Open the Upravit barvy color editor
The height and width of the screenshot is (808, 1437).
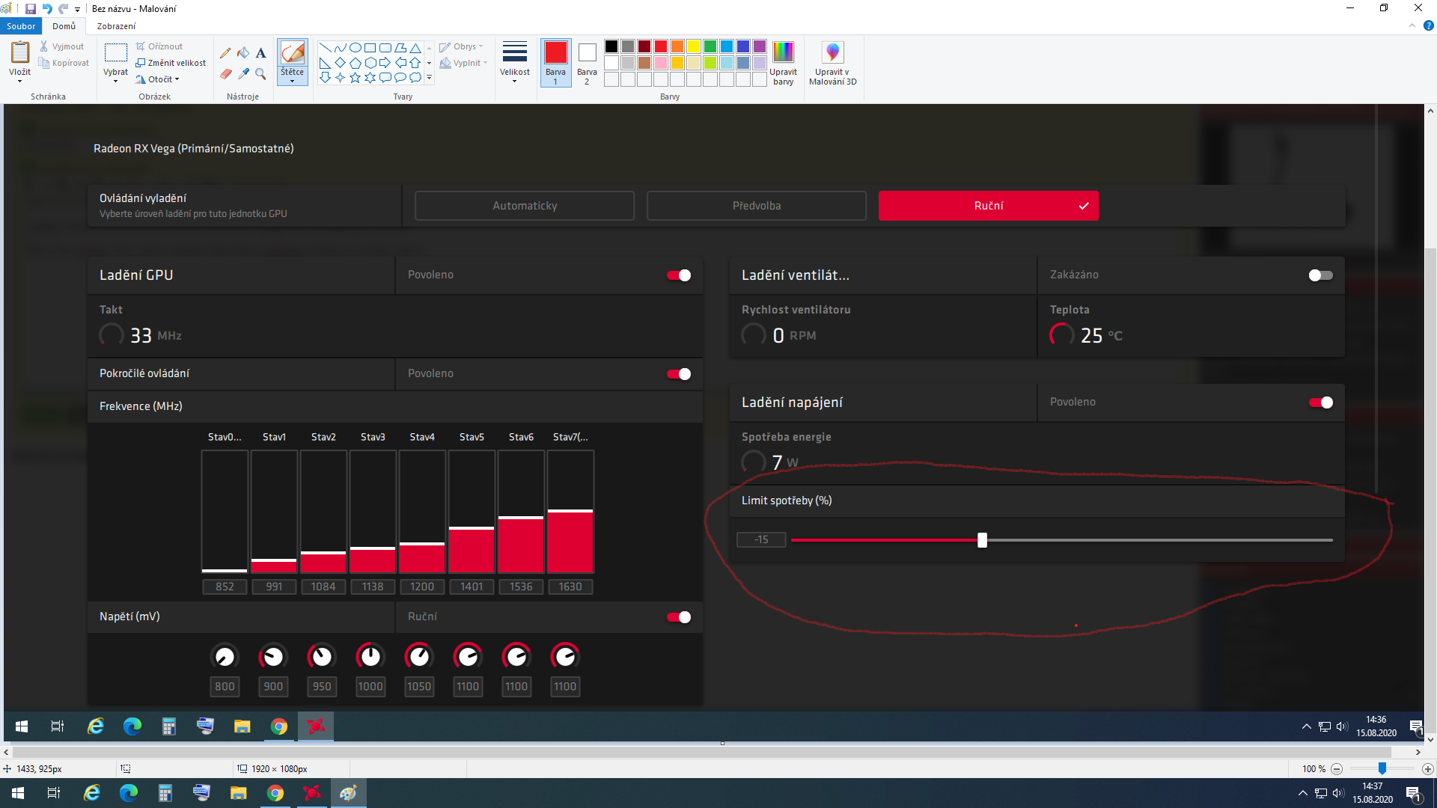pyautogui.click(x=783, y=63)
